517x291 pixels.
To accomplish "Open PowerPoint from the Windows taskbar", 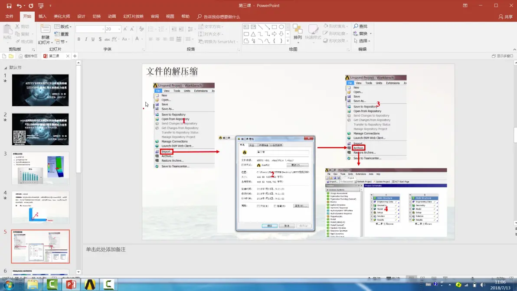I will [x=71, y=284].
